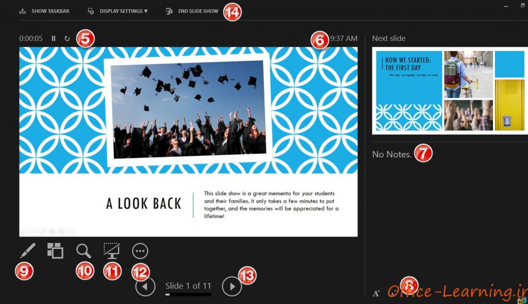Pause the slide show timer

[54, 39]
